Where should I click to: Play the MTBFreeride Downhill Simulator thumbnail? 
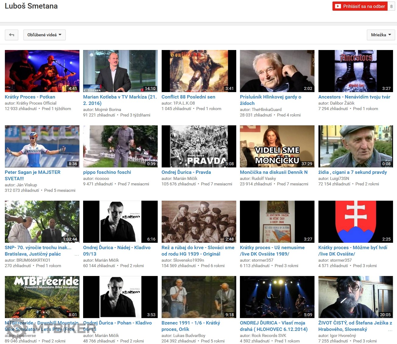pyautogui.click(x=42, y=297)
